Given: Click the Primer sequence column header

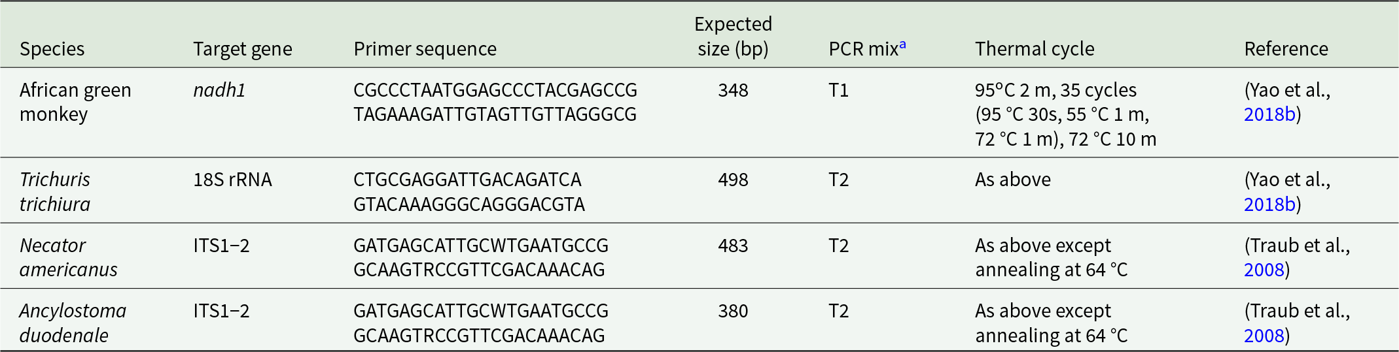Looking at the screenshot, I should click(425, 49).
